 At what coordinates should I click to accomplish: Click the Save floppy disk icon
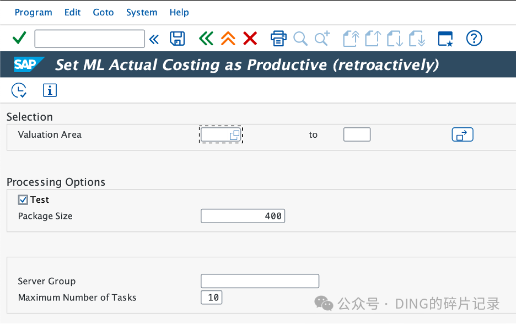[177, 39]
